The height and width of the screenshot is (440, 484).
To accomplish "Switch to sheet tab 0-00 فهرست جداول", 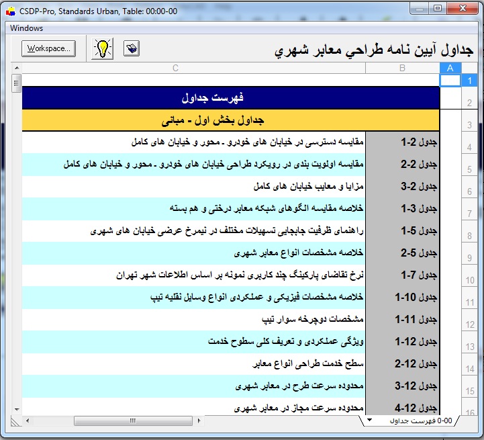I will click(x=421, y=421).
